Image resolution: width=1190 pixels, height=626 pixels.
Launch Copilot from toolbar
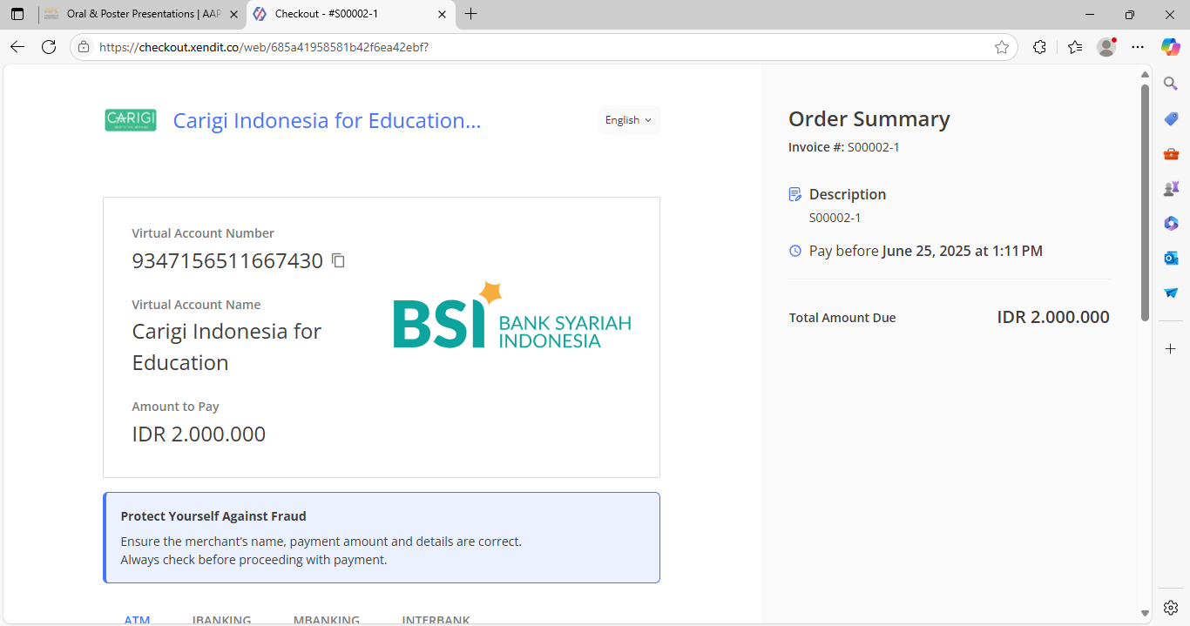point(1170,47)
